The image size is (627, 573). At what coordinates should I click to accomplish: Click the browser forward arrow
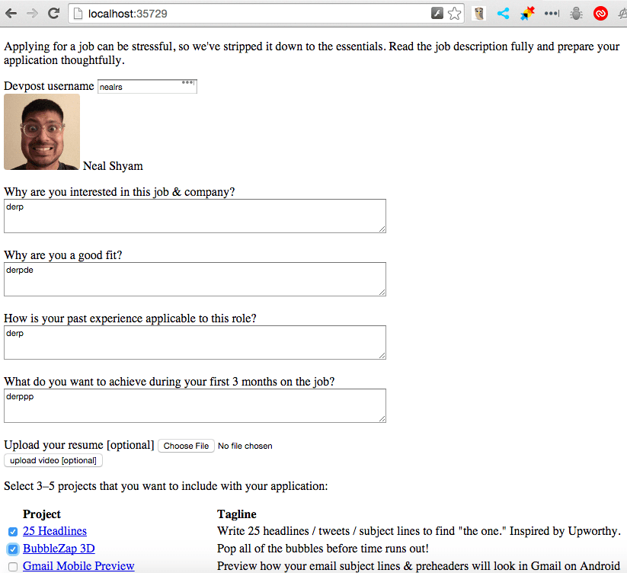32,14
